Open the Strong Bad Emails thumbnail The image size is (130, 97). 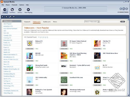pyautogui.click(x=30, y=68)
